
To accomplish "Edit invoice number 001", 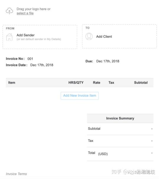I will click(x=30, y=59).
